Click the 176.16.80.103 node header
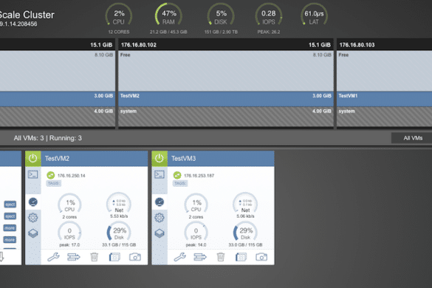Viewport: 432px width, 288px height. [x=384, y=44]
